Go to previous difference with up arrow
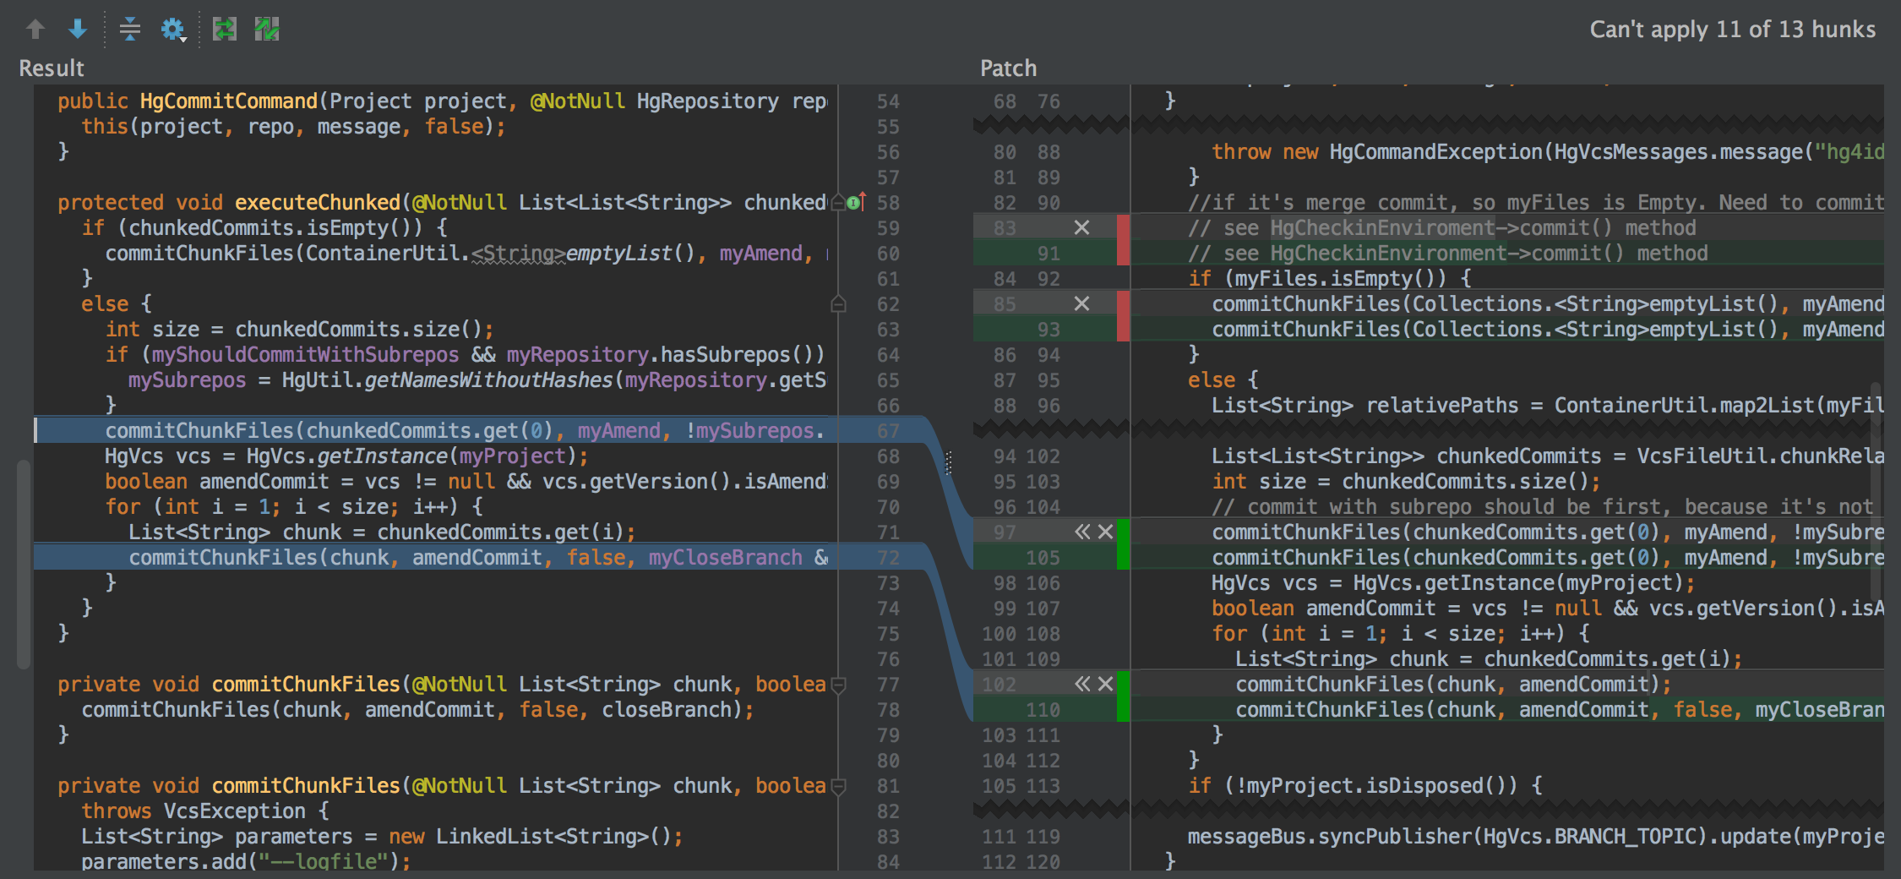Viewport: 1901px width, 879px height. pos(35,30)
